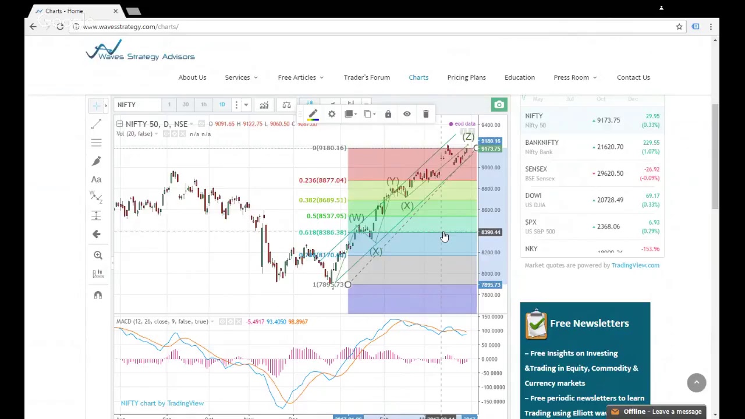Open the Charts nav item
The height and width of the screenshot is (419, 745).
point(418,77)
